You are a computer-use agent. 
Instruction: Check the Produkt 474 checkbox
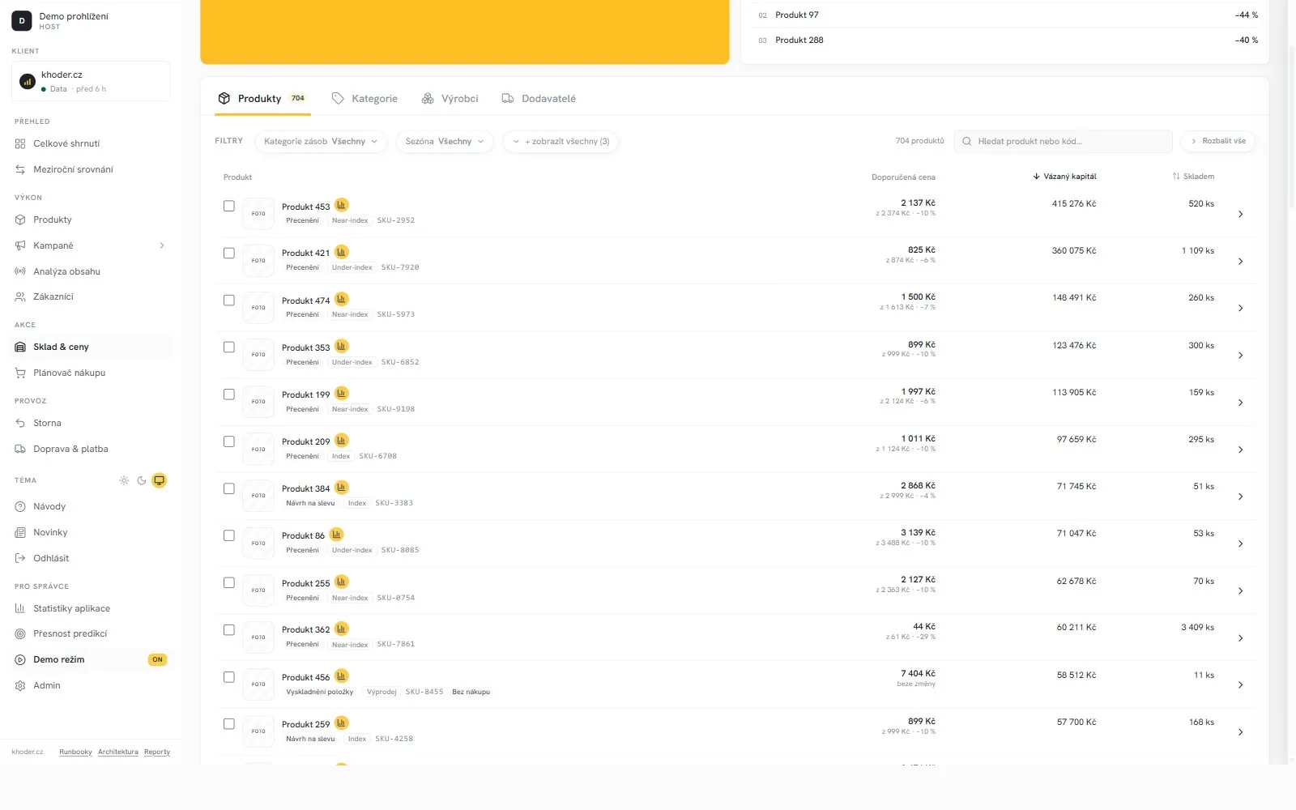point(229,300)
